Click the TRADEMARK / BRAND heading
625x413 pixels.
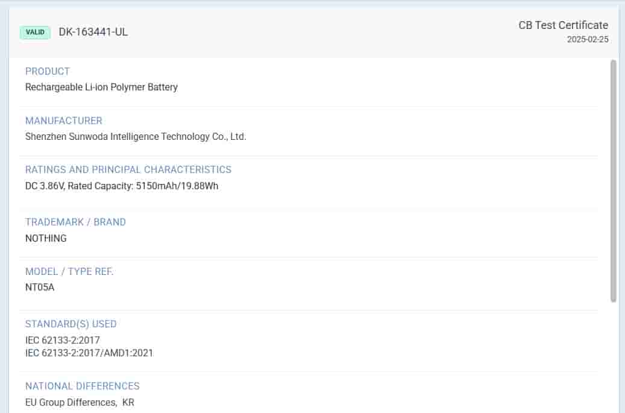tap(75, 222)
